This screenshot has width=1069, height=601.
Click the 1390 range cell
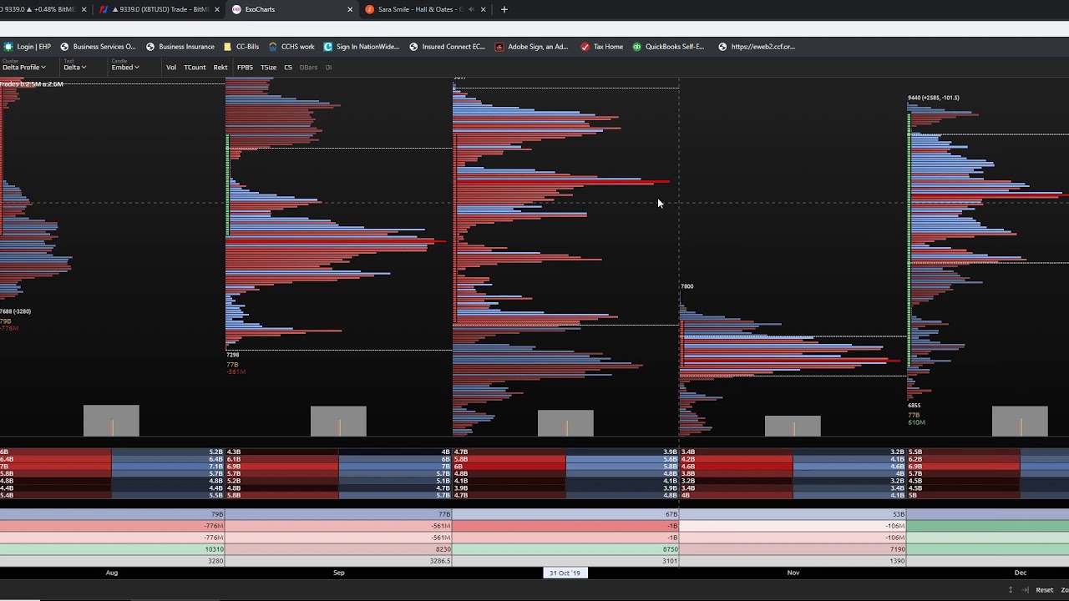click(793, 561)
